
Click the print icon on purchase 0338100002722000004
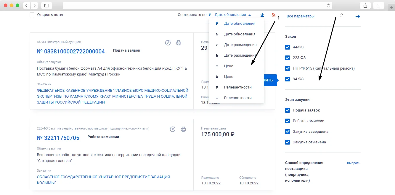(179, 43)
